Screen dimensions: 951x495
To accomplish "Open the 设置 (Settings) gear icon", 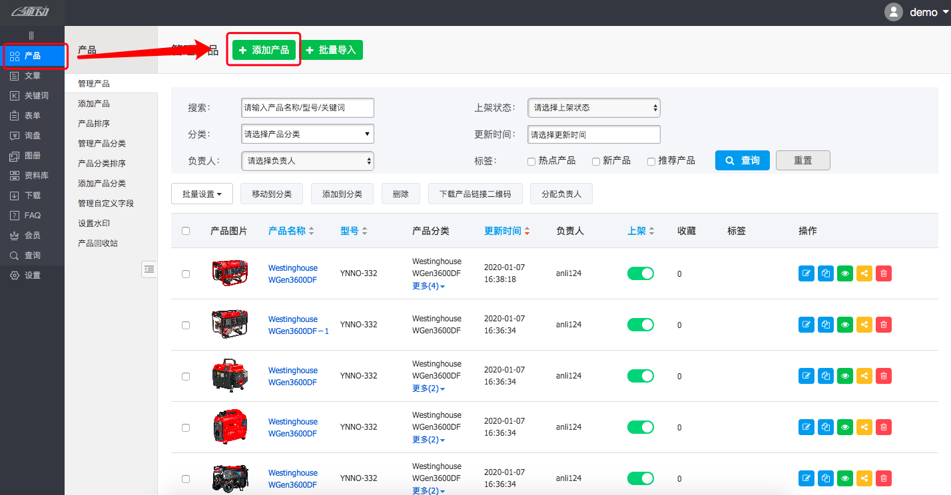I will click(33, 274).
